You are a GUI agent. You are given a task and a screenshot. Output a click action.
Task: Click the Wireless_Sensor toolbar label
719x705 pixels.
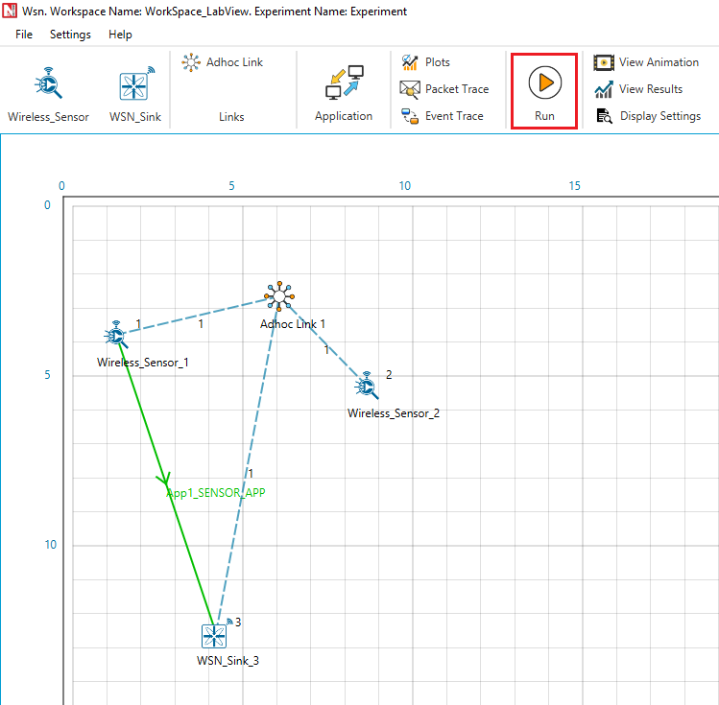[48, 117]
